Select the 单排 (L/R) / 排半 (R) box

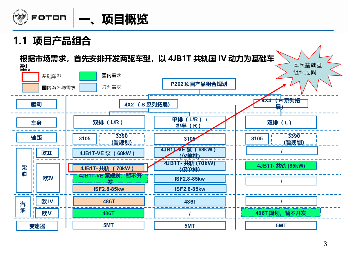click(x=190, y=122)
